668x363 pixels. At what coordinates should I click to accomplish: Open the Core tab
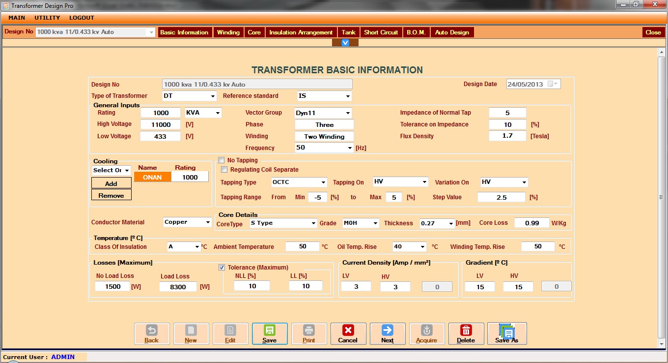point(254,32)
